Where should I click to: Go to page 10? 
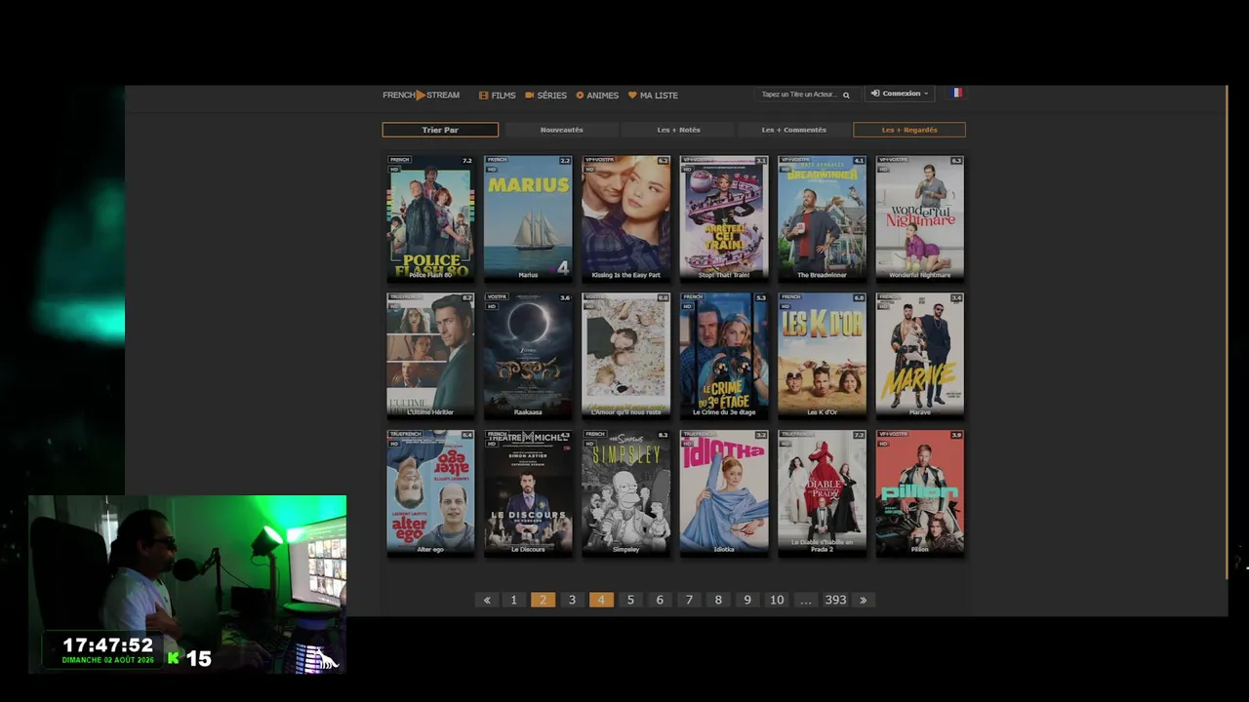point(777,600)
